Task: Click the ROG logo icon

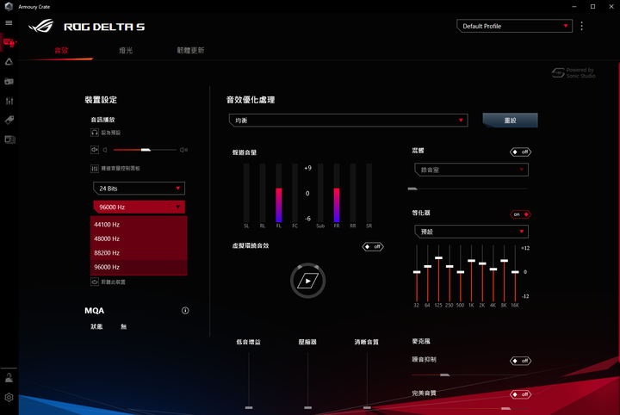Action: tap(41, 26)
